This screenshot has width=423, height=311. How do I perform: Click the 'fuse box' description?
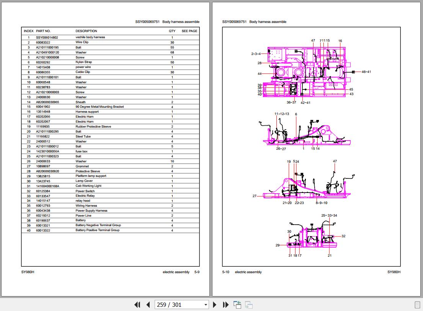[x=82, y=151]
